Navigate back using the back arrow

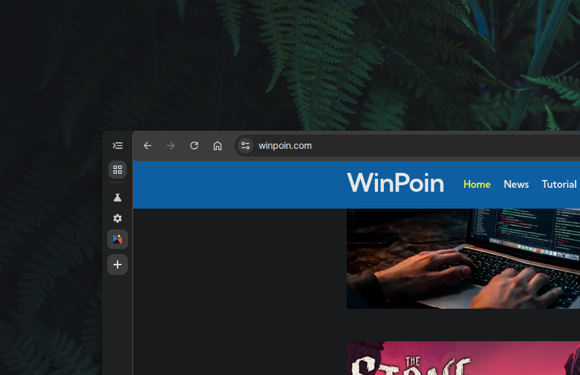click(147, 146)
